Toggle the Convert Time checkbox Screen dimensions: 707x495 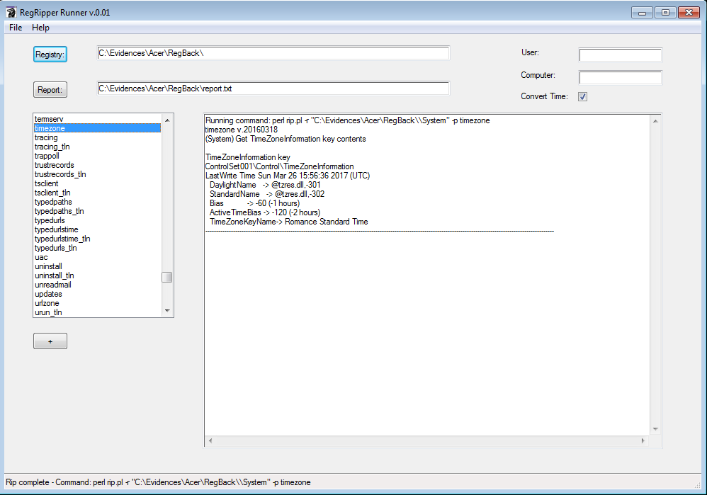(583, 97)
